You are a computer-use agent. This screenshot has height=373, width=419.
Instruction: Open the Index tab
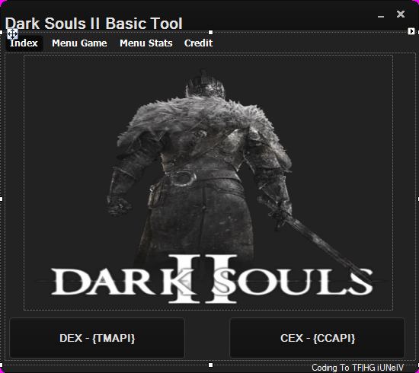point(24,43)
